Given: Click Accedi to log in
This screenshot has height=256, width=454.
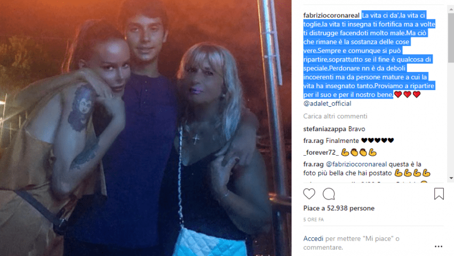Looking at the screenshot, I should coord(313,238).
